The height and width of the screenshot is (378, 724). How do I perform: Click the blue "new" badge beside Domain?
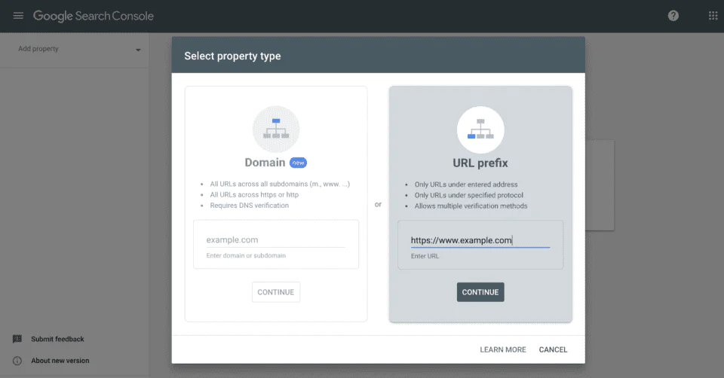[299, 163]
